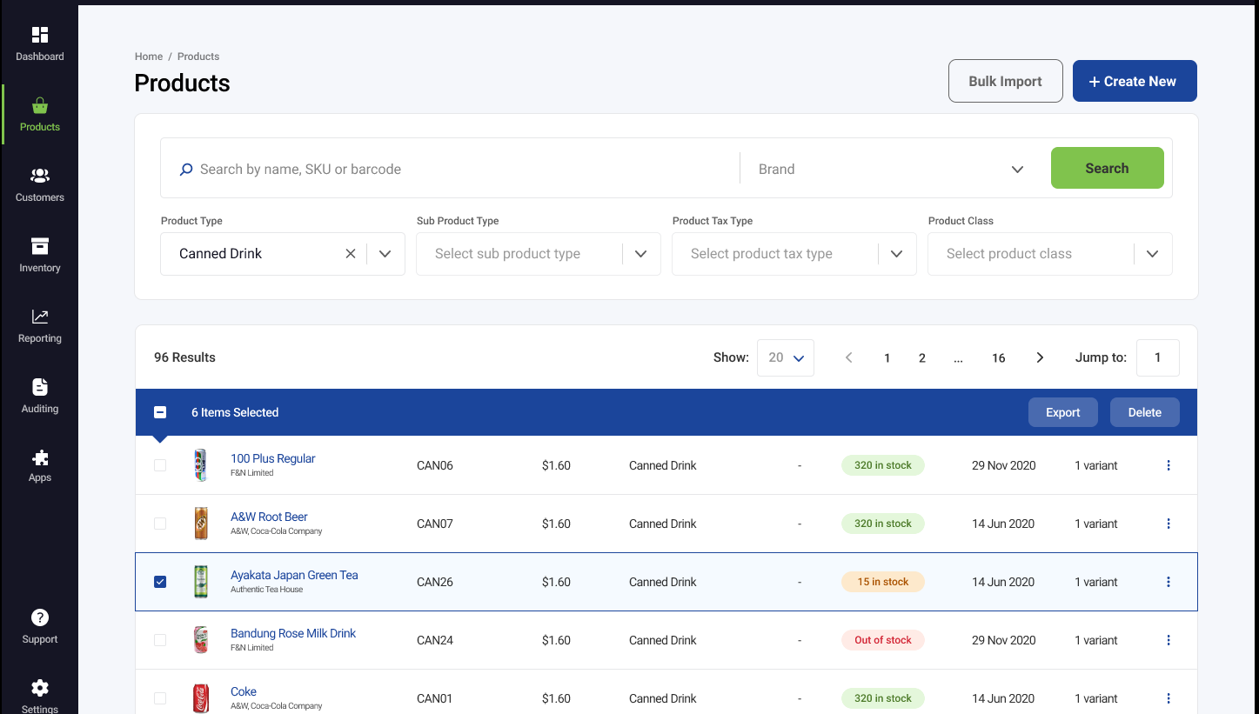
Task: Toggle the select-all checkbox in the blue header
Action: coord(160,412)
